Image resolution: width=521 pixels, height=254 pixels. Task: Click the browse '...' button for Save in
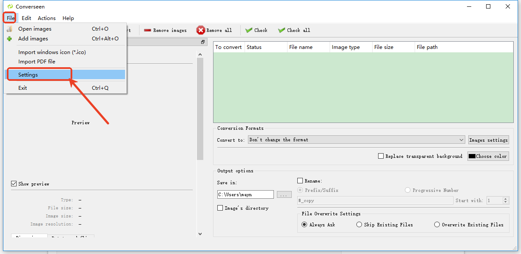point(284,194)
